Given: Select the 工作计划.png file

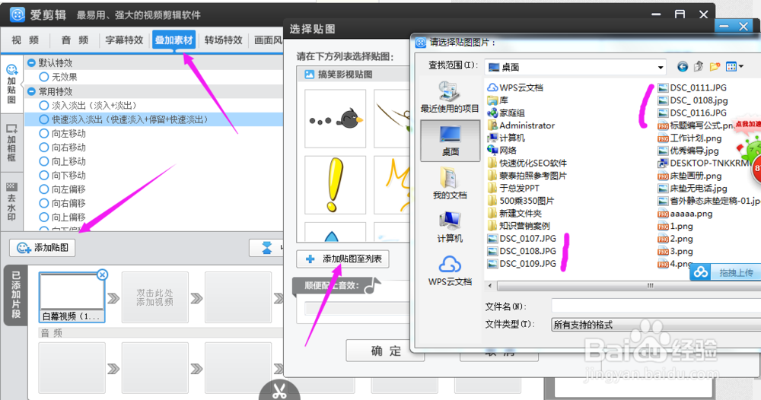Looking at the screenshot, I should pyautogui.click(x=689, y=138).
